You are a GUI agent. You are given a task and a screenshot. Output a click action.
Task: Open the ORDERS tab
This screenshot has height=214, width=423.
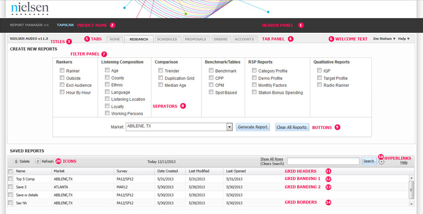coord(221,39)
